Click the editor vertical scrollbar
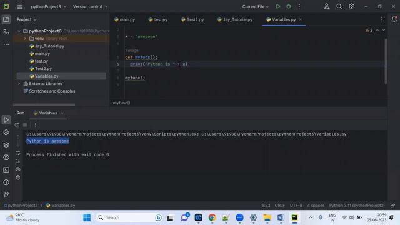The image size is (400, 225). [x=386, y=61]
